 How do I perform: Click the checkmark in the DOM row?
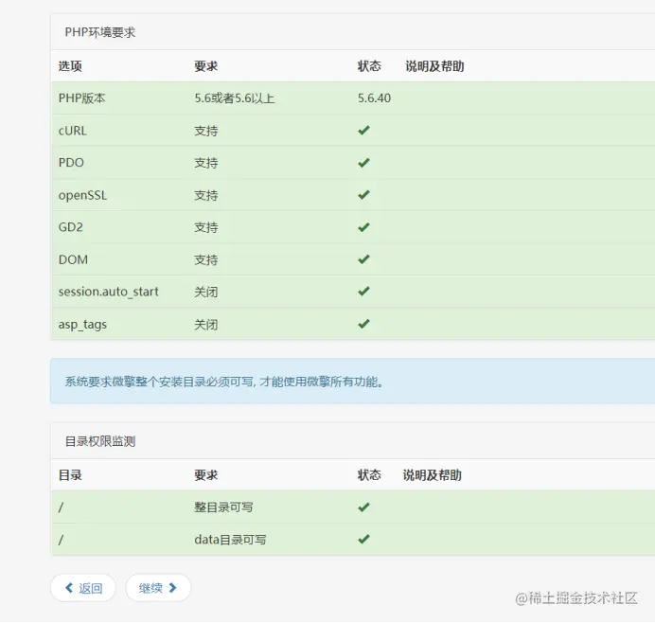363,259
